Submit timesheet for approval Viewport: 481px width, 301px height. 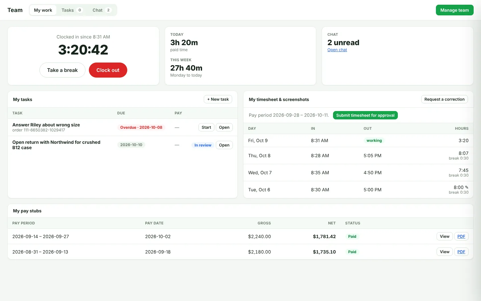[x=365, y=115]
